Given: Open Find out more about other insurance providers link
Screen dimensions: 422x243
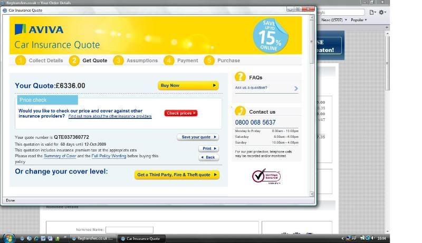Looking at the screenshot, I should (110, 116).
